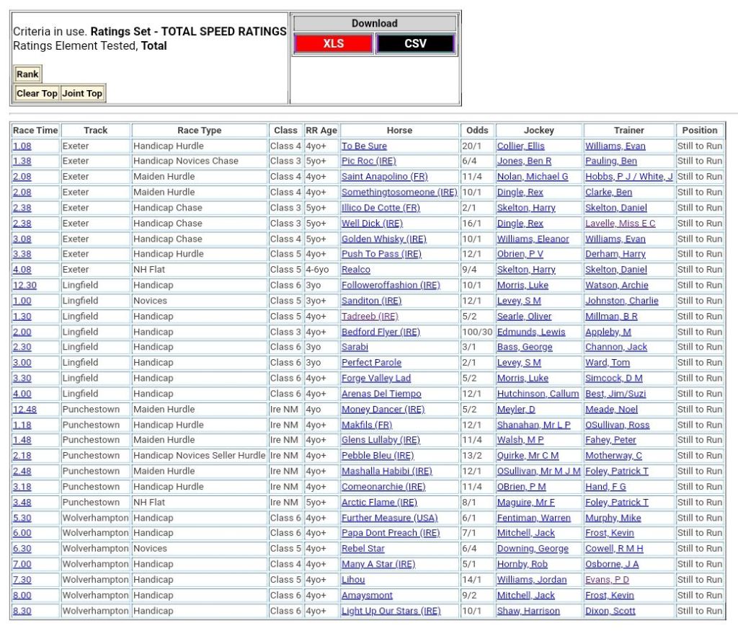Open trainer Meade, Noel link
This screenshot has width=738, height=631.
[611, 410]
